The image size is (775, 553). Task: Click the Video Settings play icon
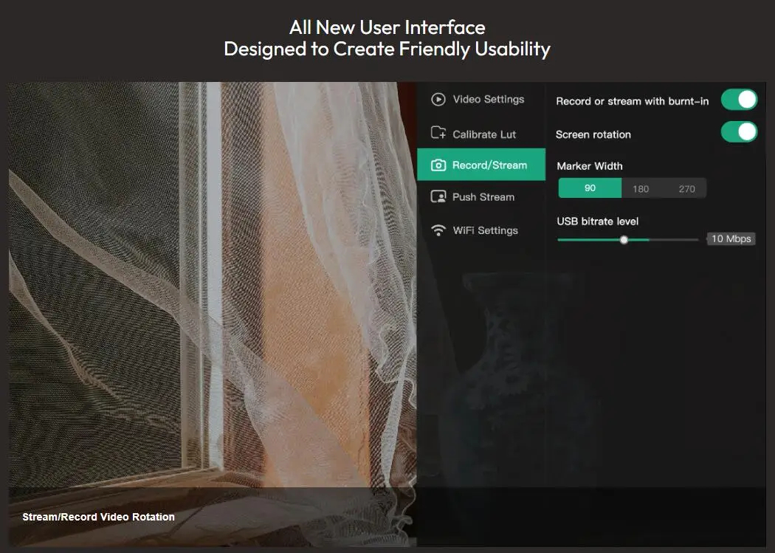pyautogui.click(x=441, y=99)
